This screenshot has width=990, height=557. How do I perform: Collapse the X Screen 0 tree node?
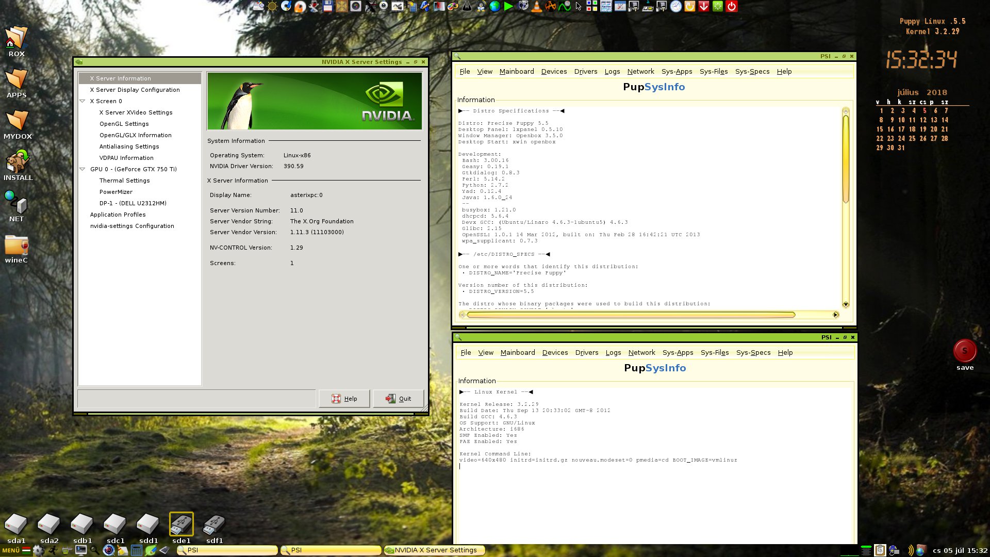[x=82, y=101]
